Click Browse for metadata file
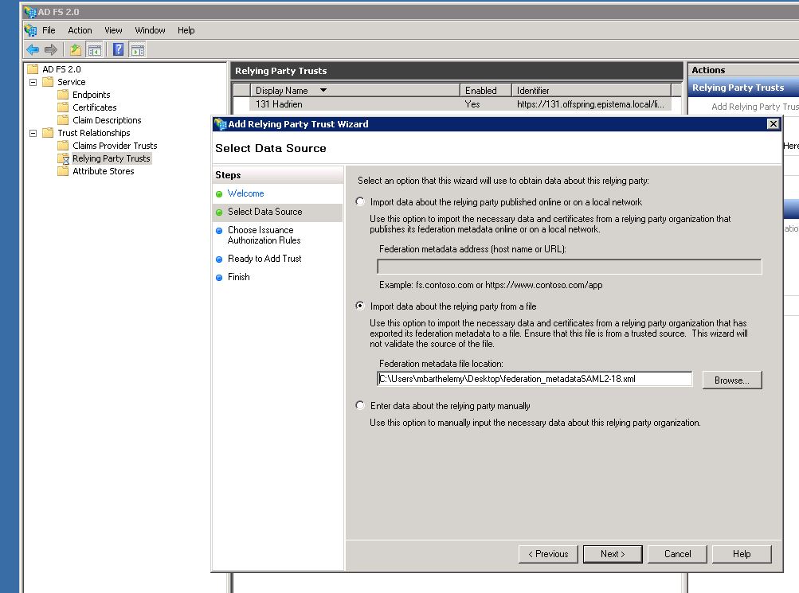The height and width of the screenshot is (593, 799). coord(732,380)
